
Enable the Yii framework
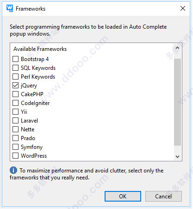coord(15,112)
